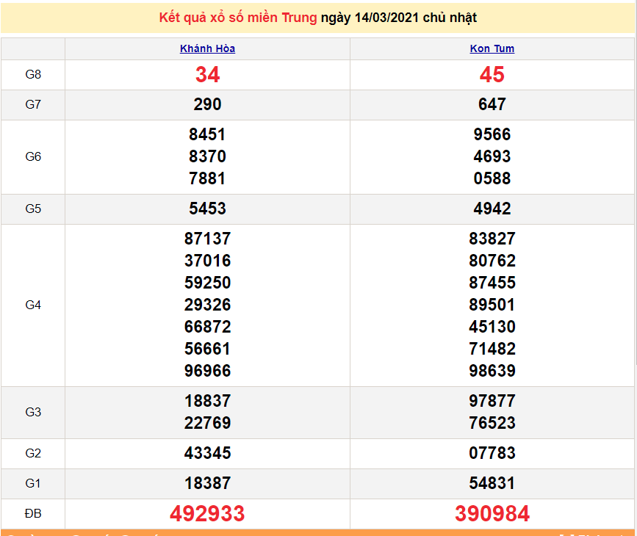Screen dimensions: 637x536
Task: Select the G7 number 647
Action: (x=492, y=105)
